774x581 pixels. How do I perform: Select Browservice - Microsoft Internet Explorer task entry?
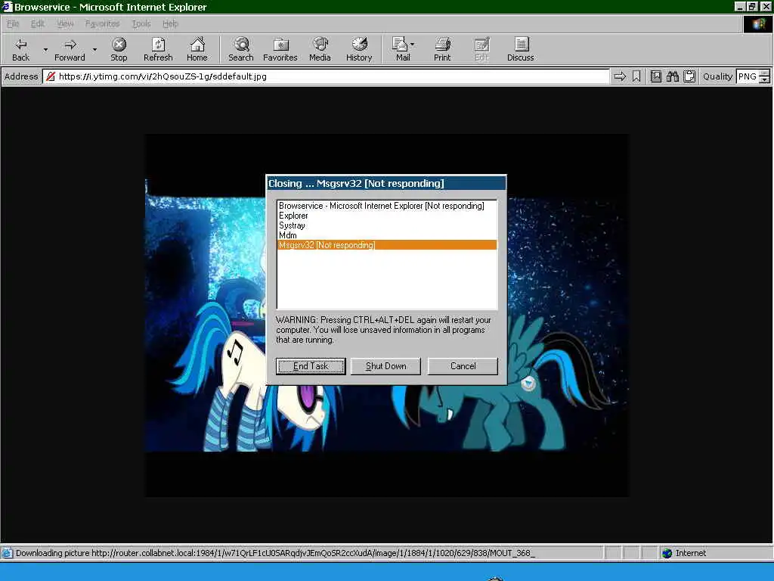[387, 206]
